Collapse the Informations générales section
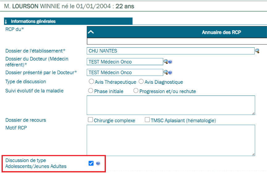The image size is (267, 173). [x=6, y=22]
